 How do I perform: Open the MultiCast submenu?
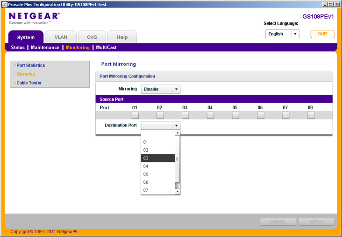coord(106,47)
